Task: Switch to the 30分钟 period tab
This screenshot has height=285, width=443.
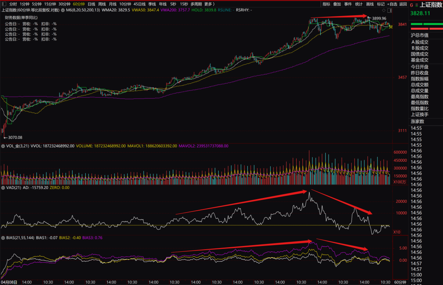Action: pyautogui.click(x=64, y=4)
